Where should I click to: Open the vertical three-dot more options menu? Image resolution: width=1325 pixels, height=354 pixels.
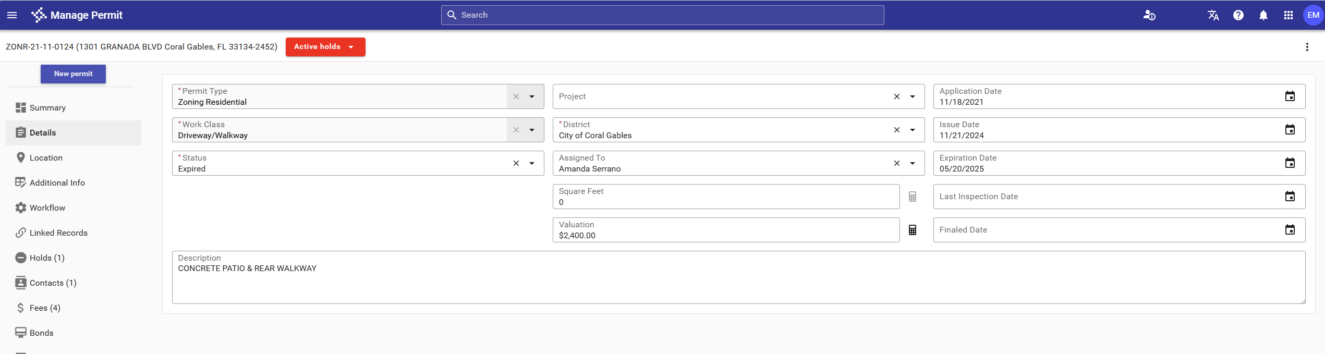tap(1307, 47)
